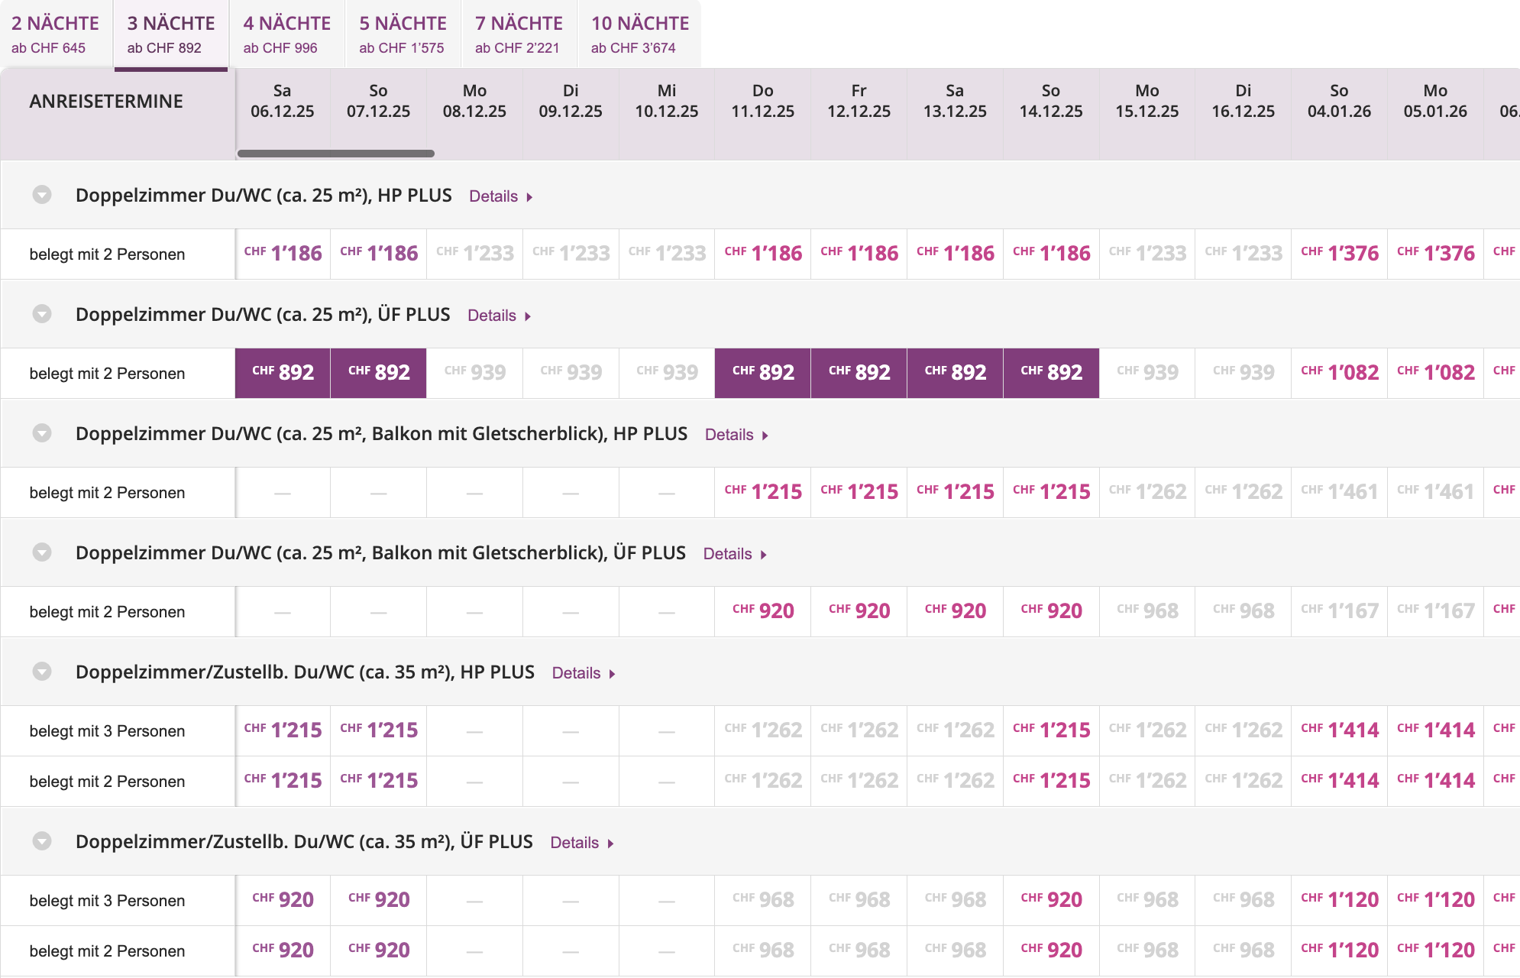Select CHF 1'082 ÜF PLUS on So 04.01.26
Viewport: 1520px width, 978px height.
pyautogui.click(x=1340, y=373)
